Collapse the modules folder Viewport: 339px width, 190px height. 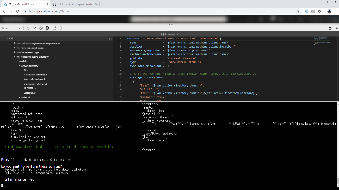[17, 61]
